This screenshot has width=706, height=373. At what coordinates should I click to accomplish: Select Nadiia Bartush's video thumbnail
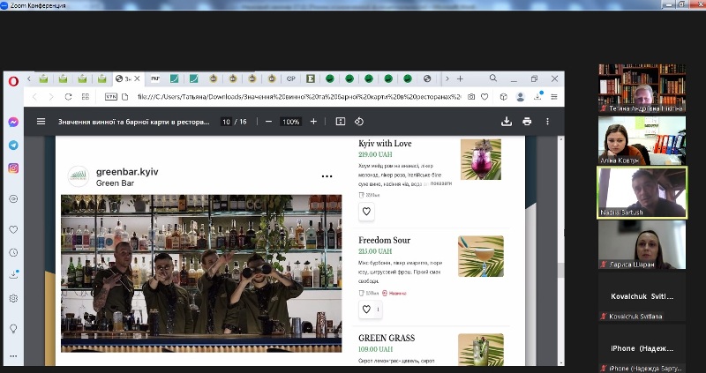[x=642, y=193]
